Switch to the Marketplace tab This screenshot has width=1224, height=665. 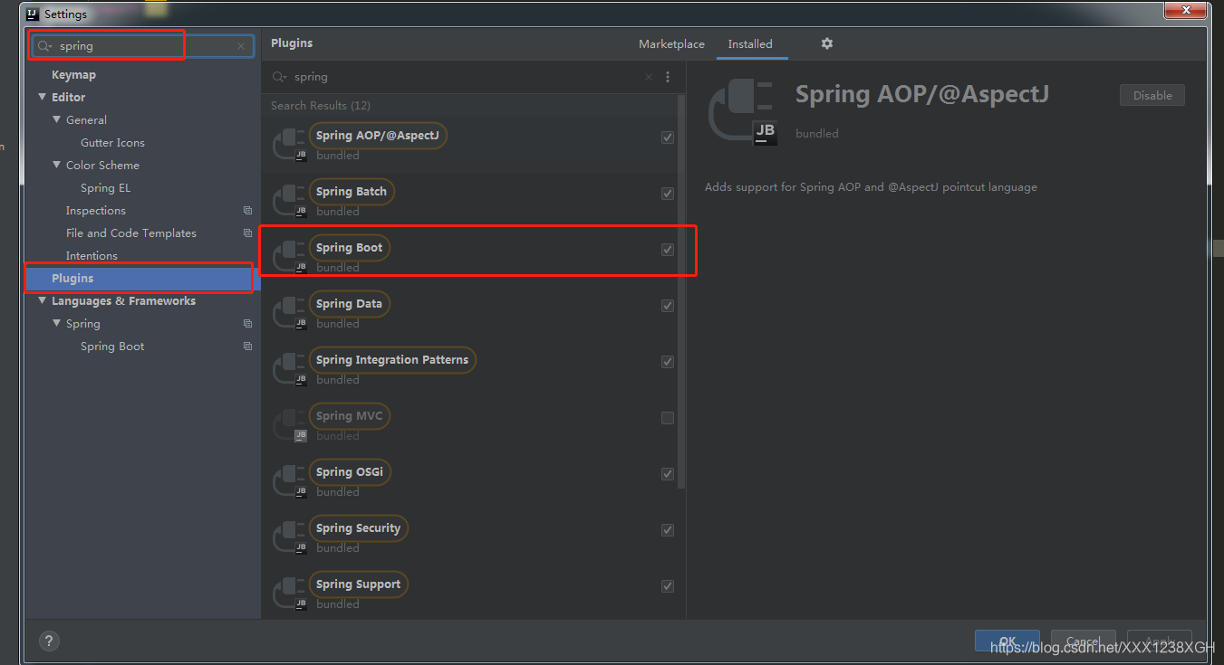click(x=671, y=43)
